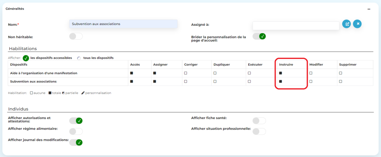Viewport: 381px width, 157px height.
Task: Click the Accès column header
Action: 135,64
